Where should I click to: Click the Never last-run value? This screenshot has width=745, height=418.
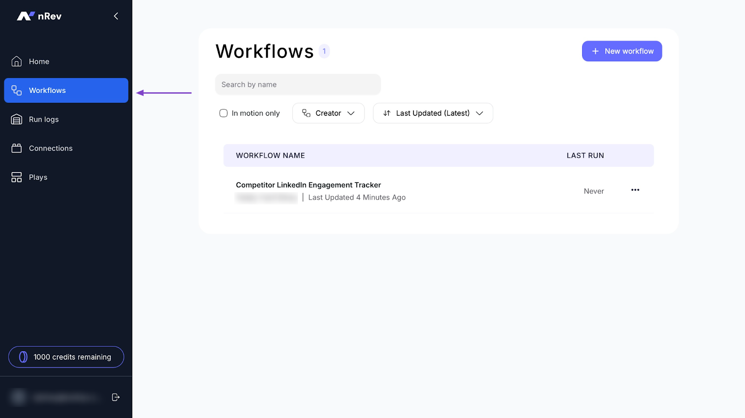coord(594,191)
